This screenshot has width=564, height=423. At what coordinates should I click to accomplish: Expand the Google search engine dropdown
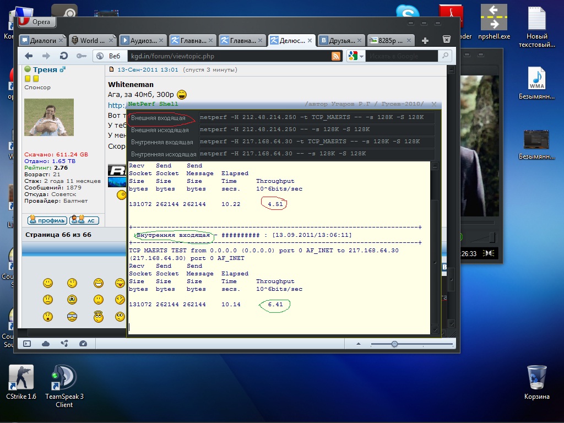pyautogui.click(x=356, y=56)
